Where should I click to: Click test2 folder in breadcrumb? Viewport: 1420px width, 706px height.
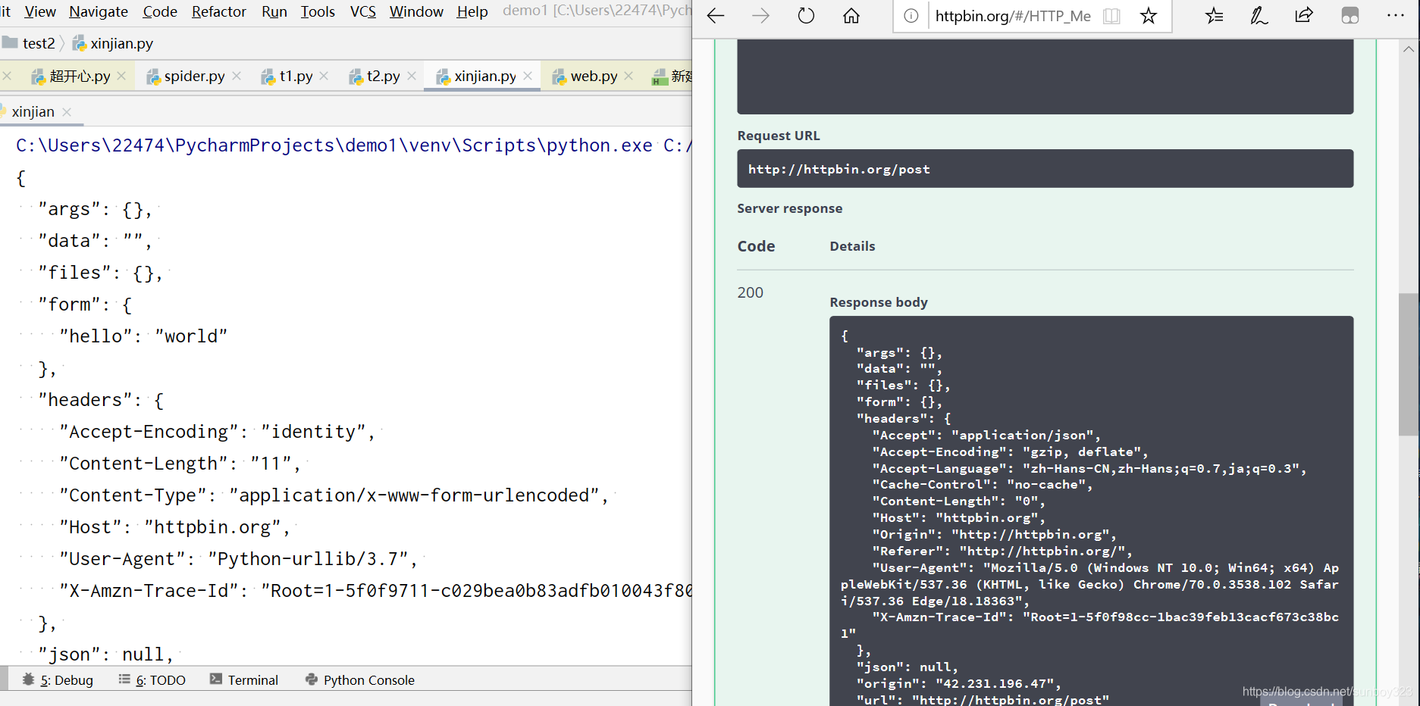coord(30,43)
